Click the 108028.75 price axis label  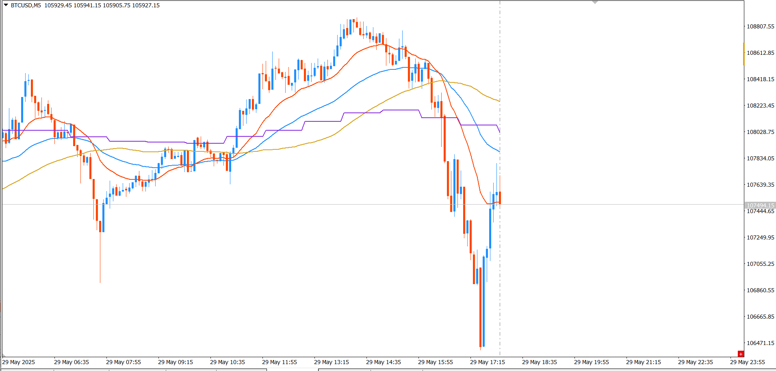(x=761, y=132)
